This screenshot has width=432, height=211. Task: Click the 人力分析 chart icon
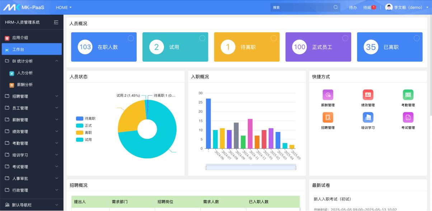(x=12, y=73)
